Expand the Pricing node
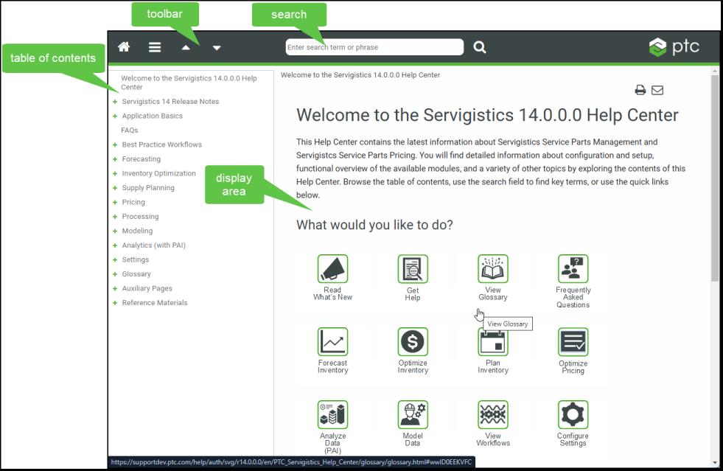Screen dimensions: 723x471 point(115,202)
